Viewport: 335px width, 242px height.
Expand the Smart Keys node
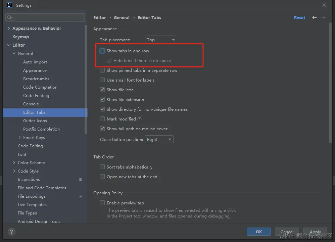(x=19, y=137)
